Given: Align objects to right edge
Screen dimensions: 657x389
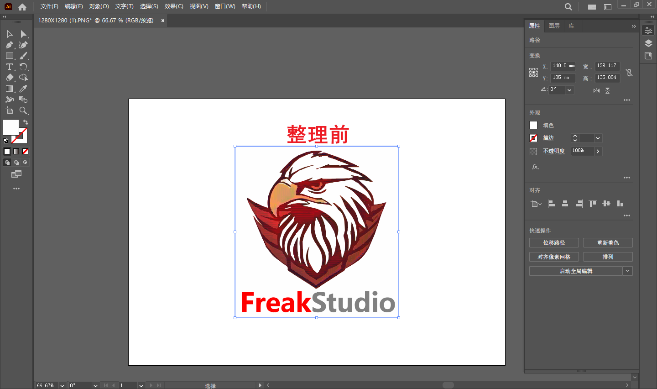Looking at the screenshot, I should 579,204.
